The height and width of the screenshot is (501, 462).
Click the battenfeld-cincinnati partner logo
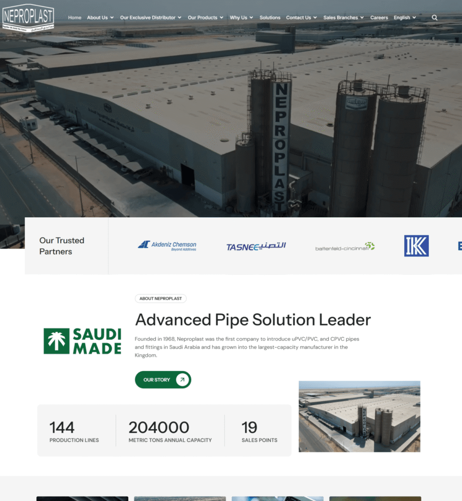click(345, 246)
